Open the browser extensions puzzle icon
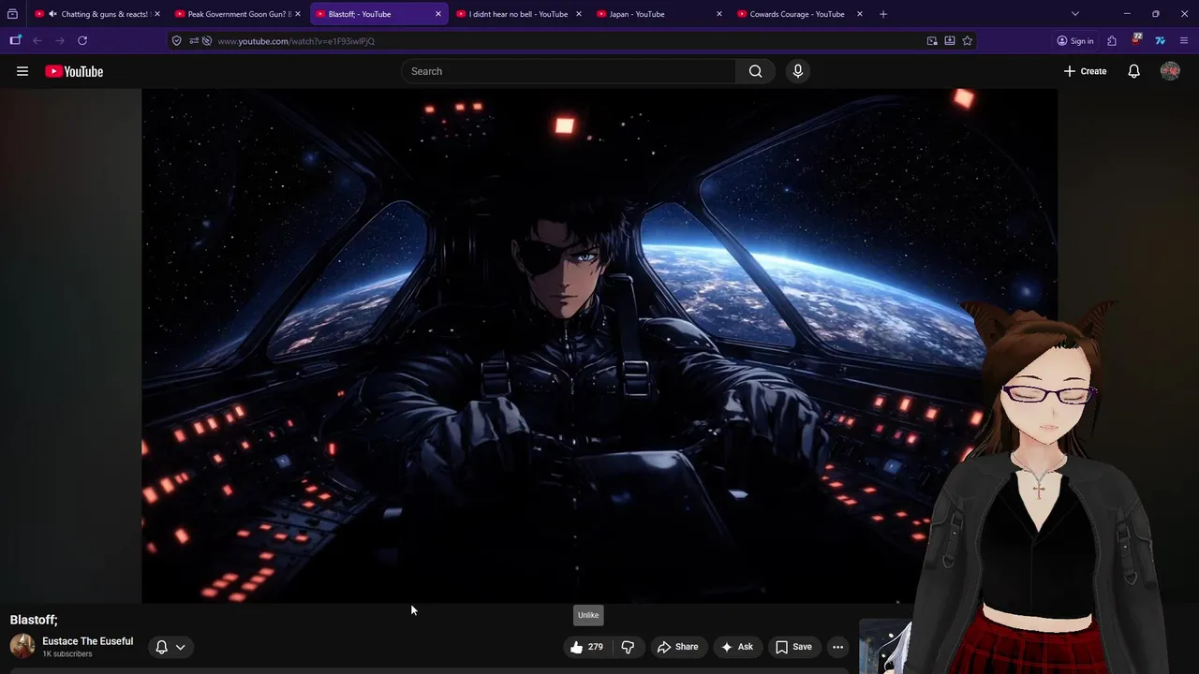Viewport: 1199px width, 674px height. (x=1112, y=40)
